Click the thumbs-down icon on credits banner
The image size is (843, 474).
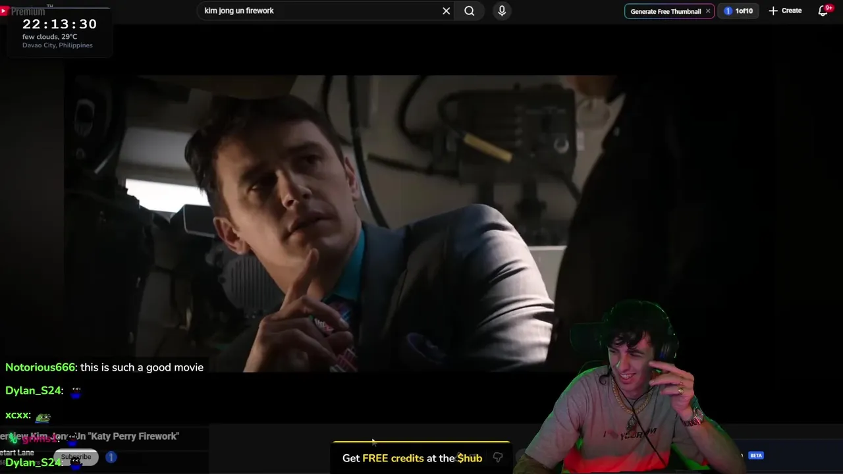498,458
